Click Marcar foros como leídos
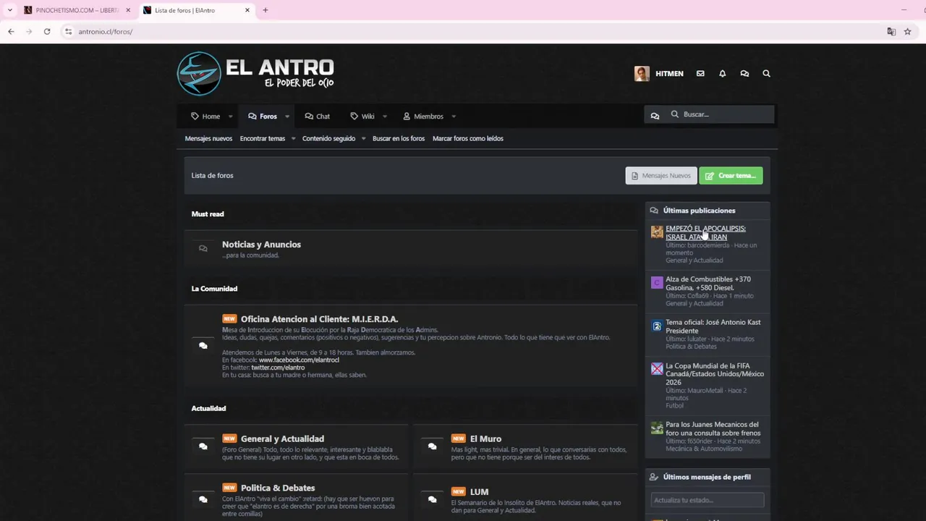 pos(468,138)
